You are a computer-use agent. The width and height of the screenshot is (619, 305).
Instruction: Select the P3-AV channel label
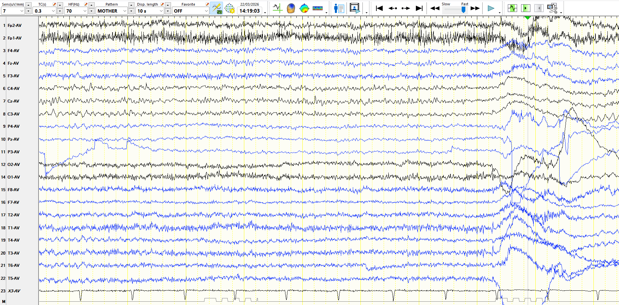coord(14,152)
